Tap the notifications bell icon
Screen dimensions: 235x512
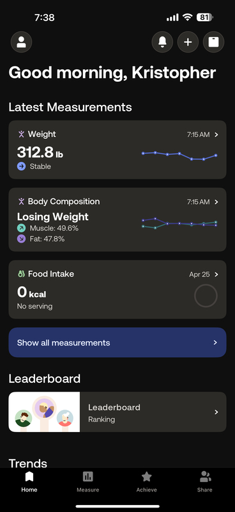point(162,42)
